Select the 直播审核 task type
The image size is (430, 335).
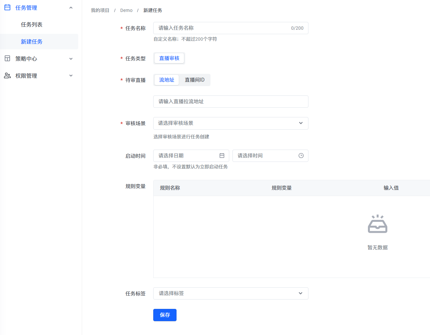click(x=169, y=58)
